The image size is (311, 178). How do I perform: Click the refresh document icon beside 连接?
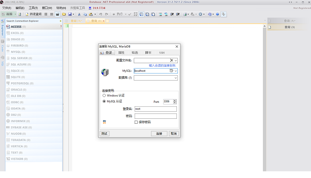20,14
